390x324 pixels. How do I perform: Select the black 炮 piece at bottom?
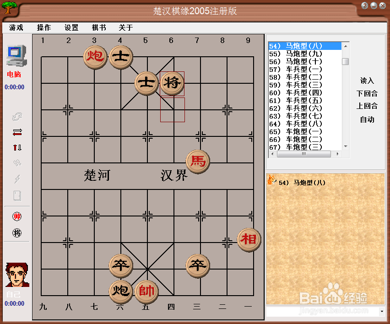pyautogui.click(x=121, y=292)
